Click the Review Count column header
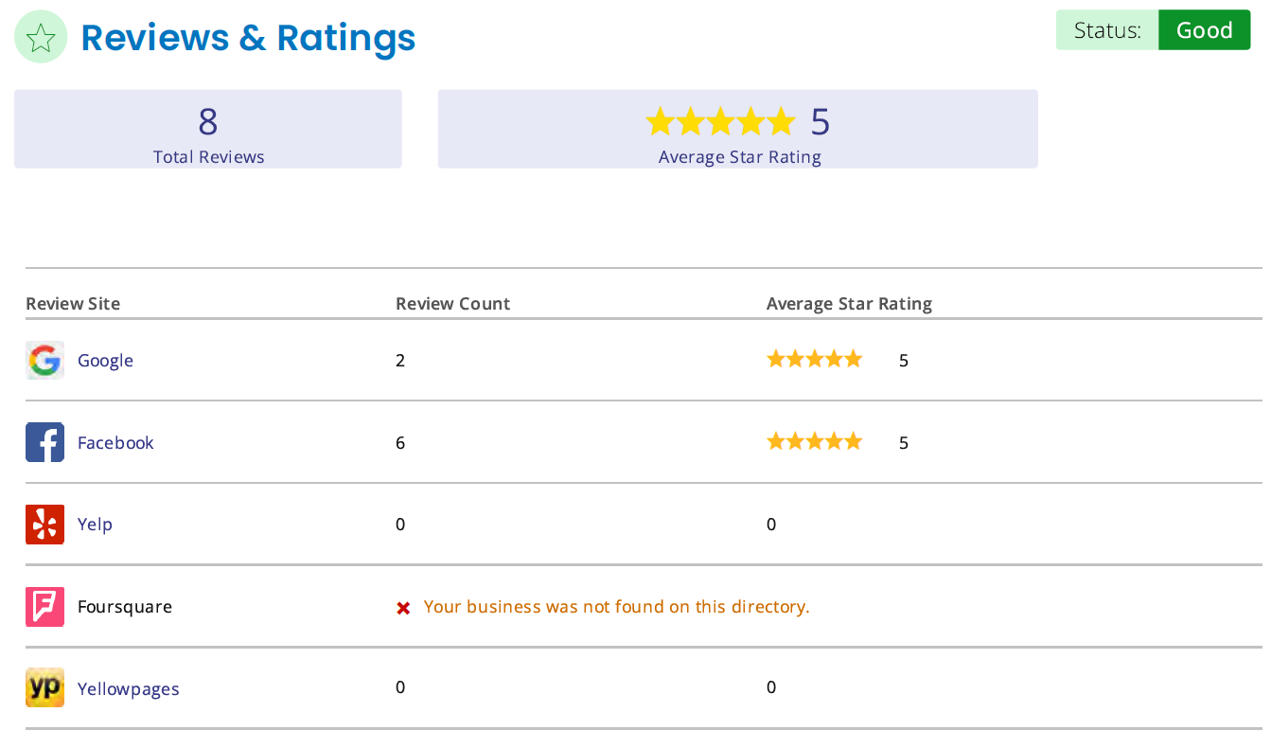 pos(452,304)
